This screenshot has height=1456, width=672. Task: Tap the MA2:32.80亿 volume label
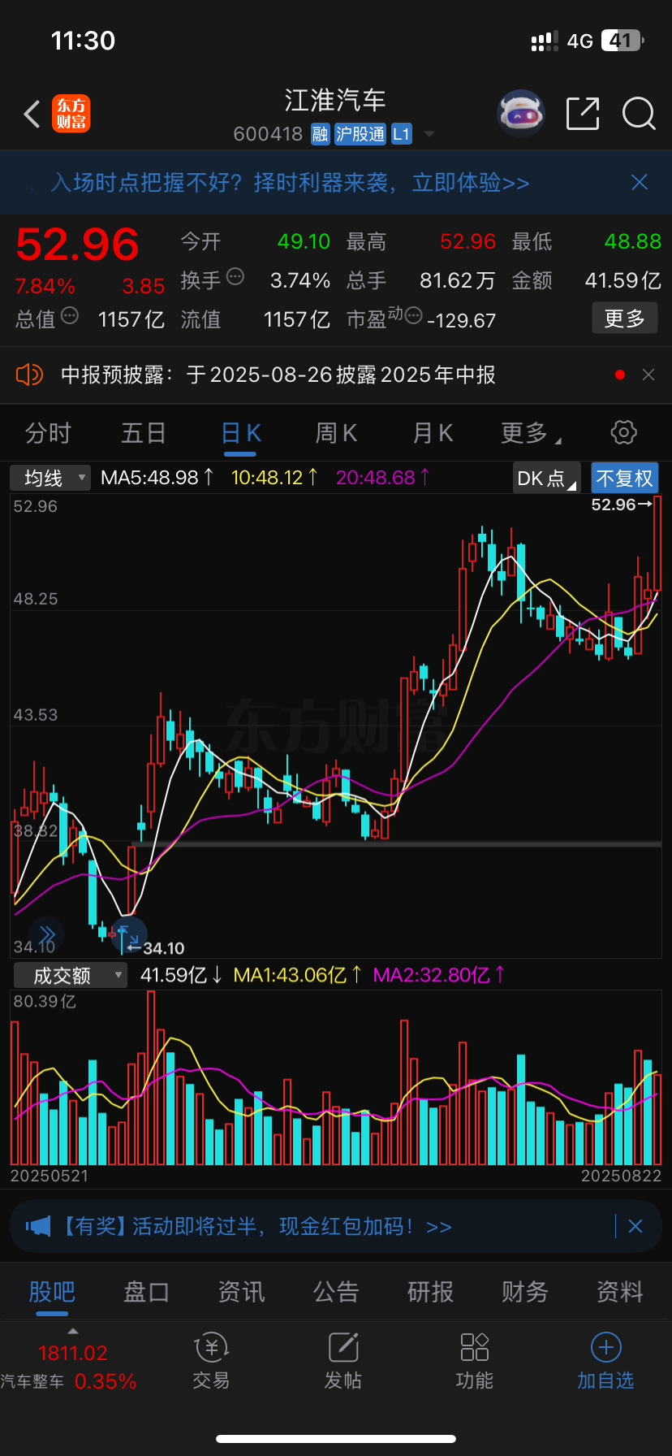point(439,975)
